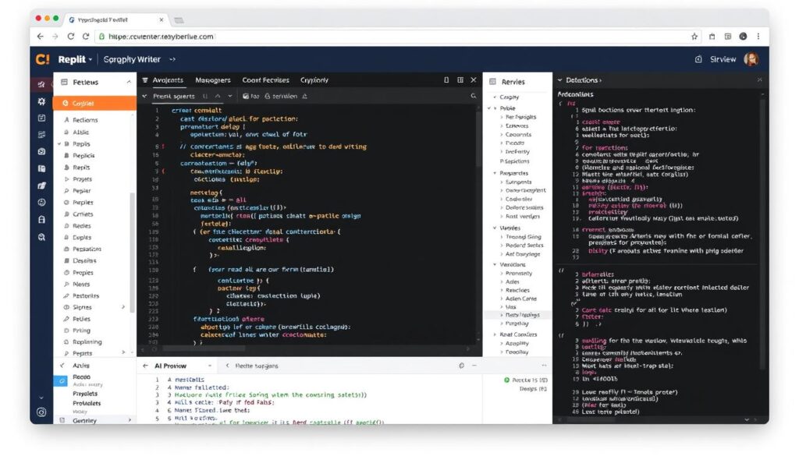Toggle the blue Reodo item icon
This screenshot has width=799, height=456.
(61, 380)
